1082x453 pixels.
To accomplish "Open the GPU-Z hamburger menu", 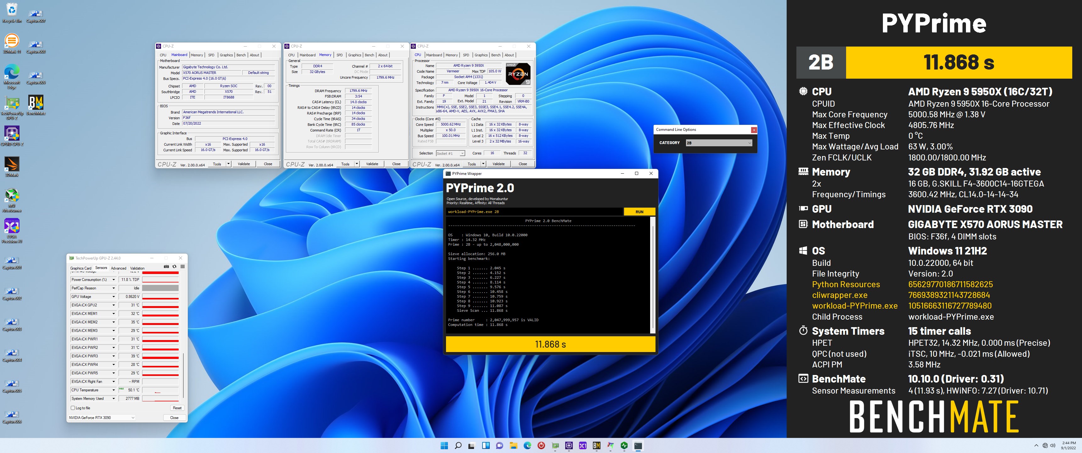I will point(182,266).
